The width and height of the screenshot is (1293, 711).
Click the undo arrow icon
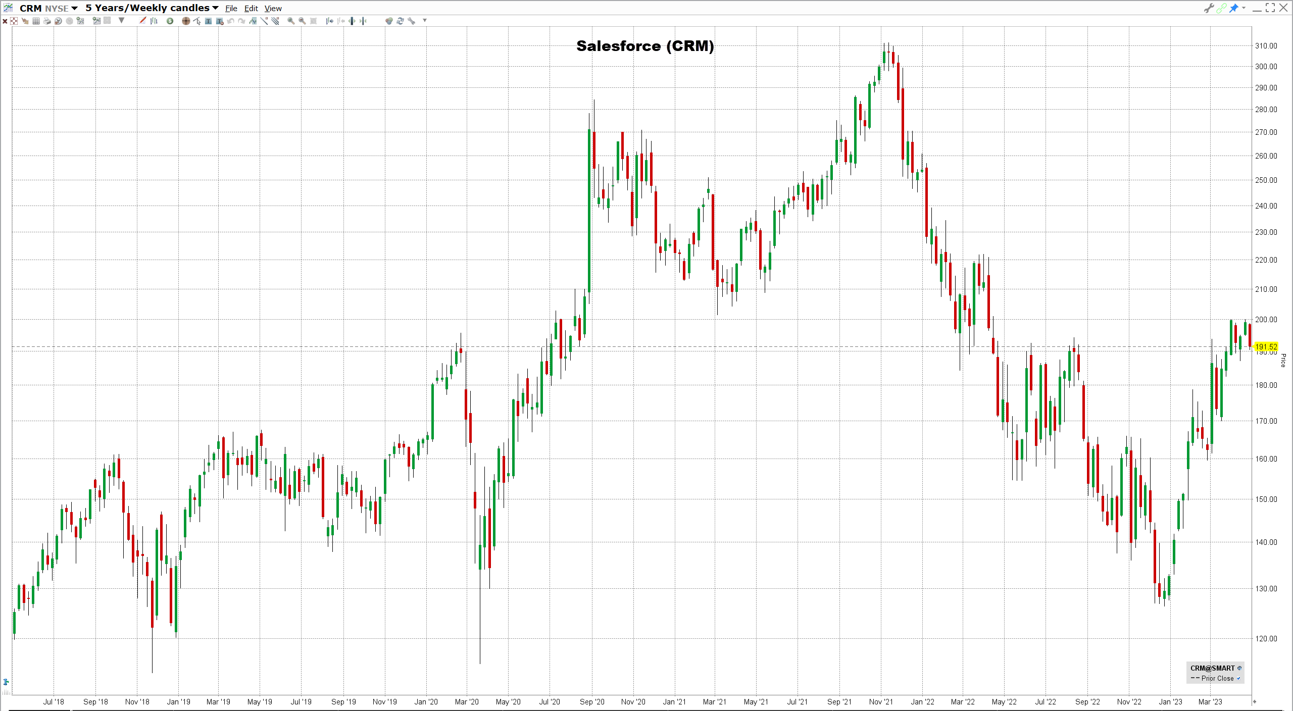[x=231, y=21]
